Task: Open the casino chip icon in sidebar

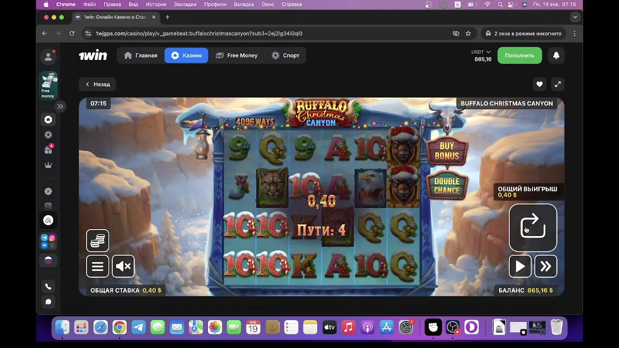Action: 48,119
